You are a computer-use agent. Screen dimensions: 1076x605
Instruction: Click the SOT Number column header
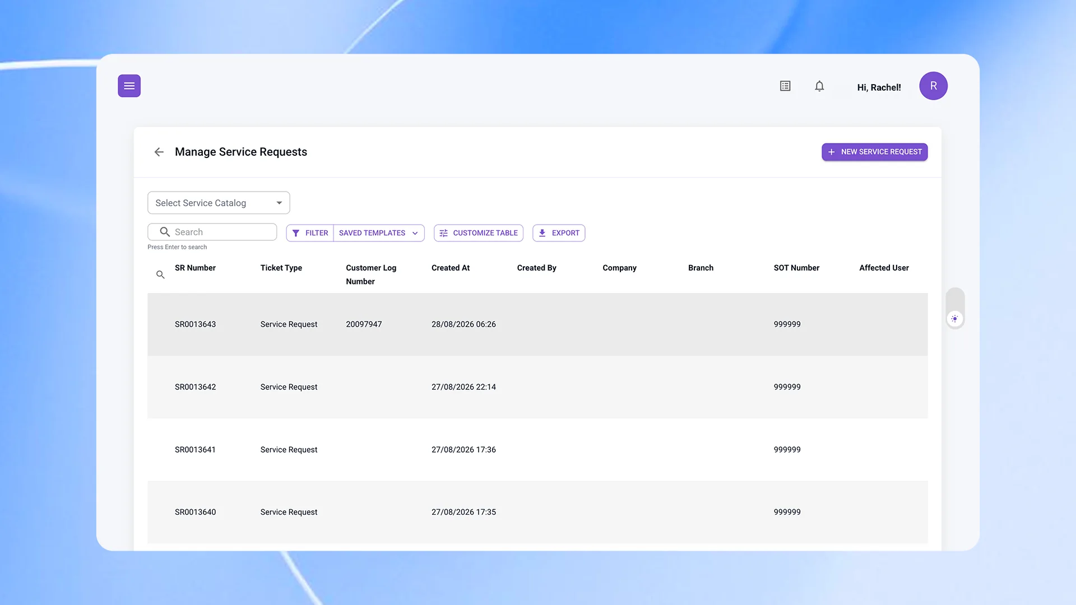(796, 268)
